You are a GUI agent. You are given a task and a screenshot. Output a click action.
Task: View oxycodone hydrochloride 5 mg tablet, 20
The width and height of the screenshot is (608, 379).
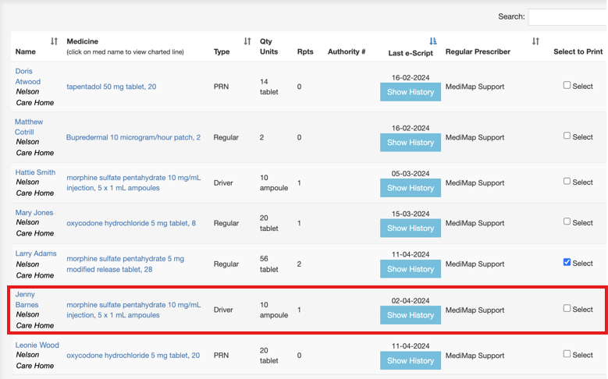[x=133, y=355]
